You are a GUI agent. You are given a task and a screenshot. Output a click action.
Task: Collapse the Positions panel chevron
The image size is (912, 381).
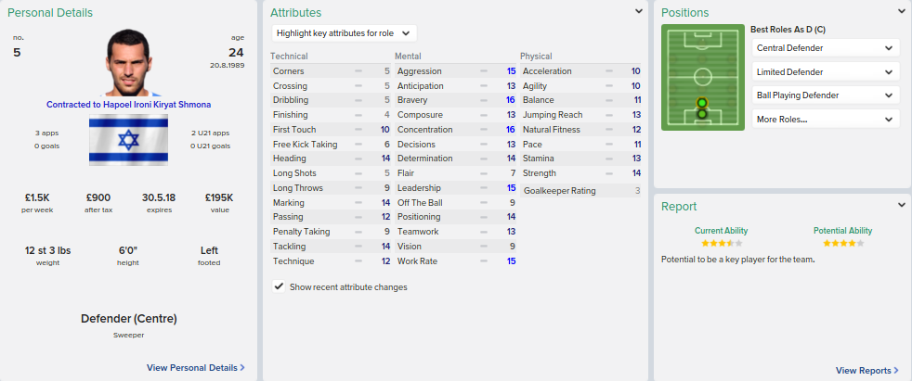[x=902, y=12]
